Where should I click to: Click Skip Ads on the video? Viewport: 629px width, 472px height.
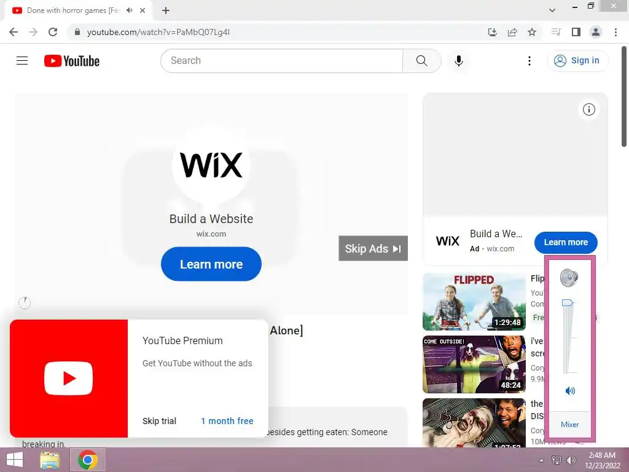[x=373, y=248]
